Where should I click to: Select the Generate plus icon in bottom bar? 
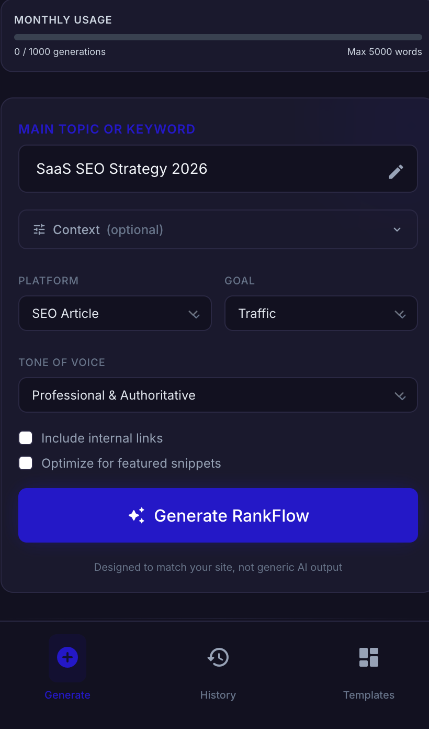coord(67,657)
